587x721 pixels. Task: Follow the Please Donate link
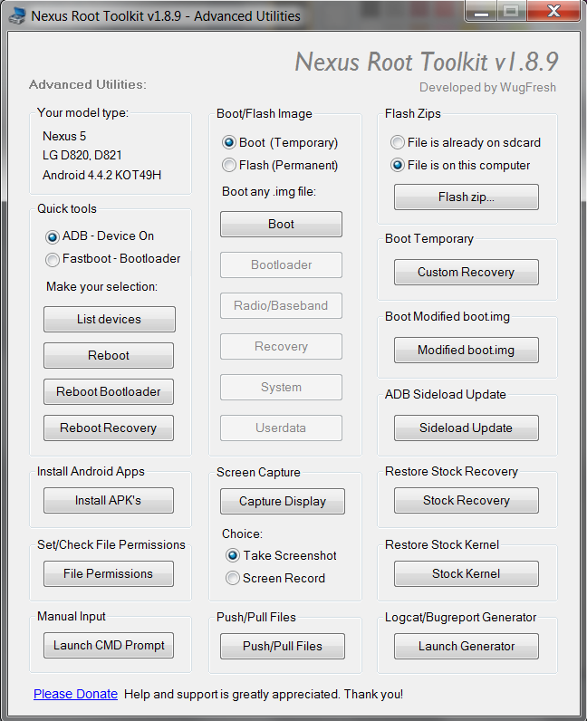(x=76, y=695)
